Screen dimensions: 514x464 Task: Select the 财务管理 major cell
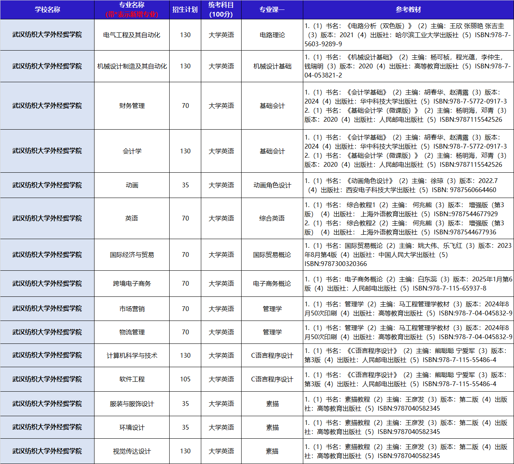(x=132, y=106)
